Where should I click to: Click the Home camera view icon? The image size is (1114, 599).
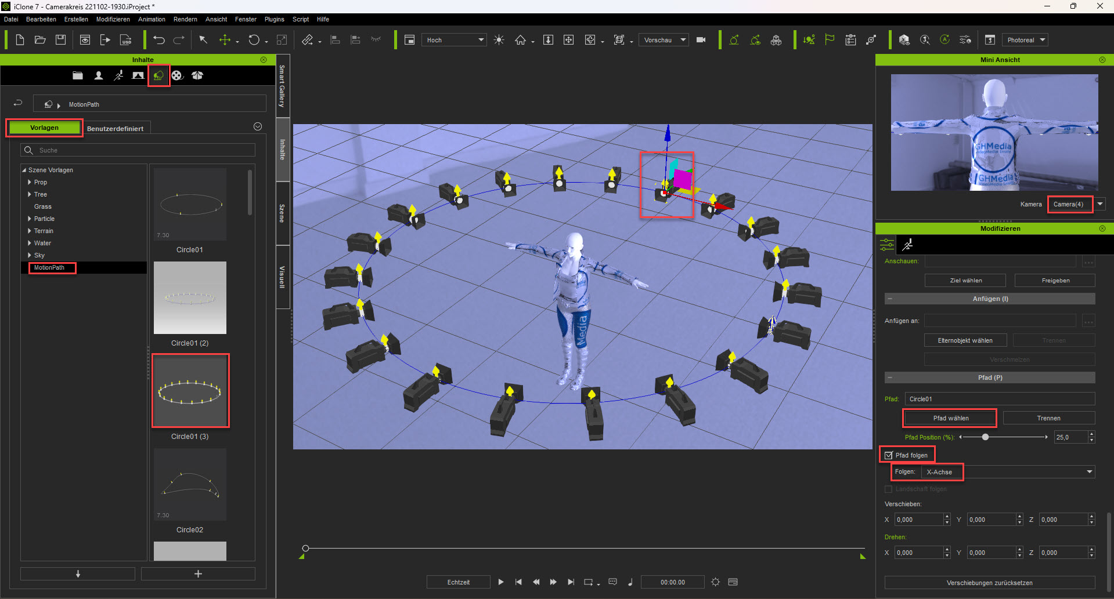(x=520, y=40)
